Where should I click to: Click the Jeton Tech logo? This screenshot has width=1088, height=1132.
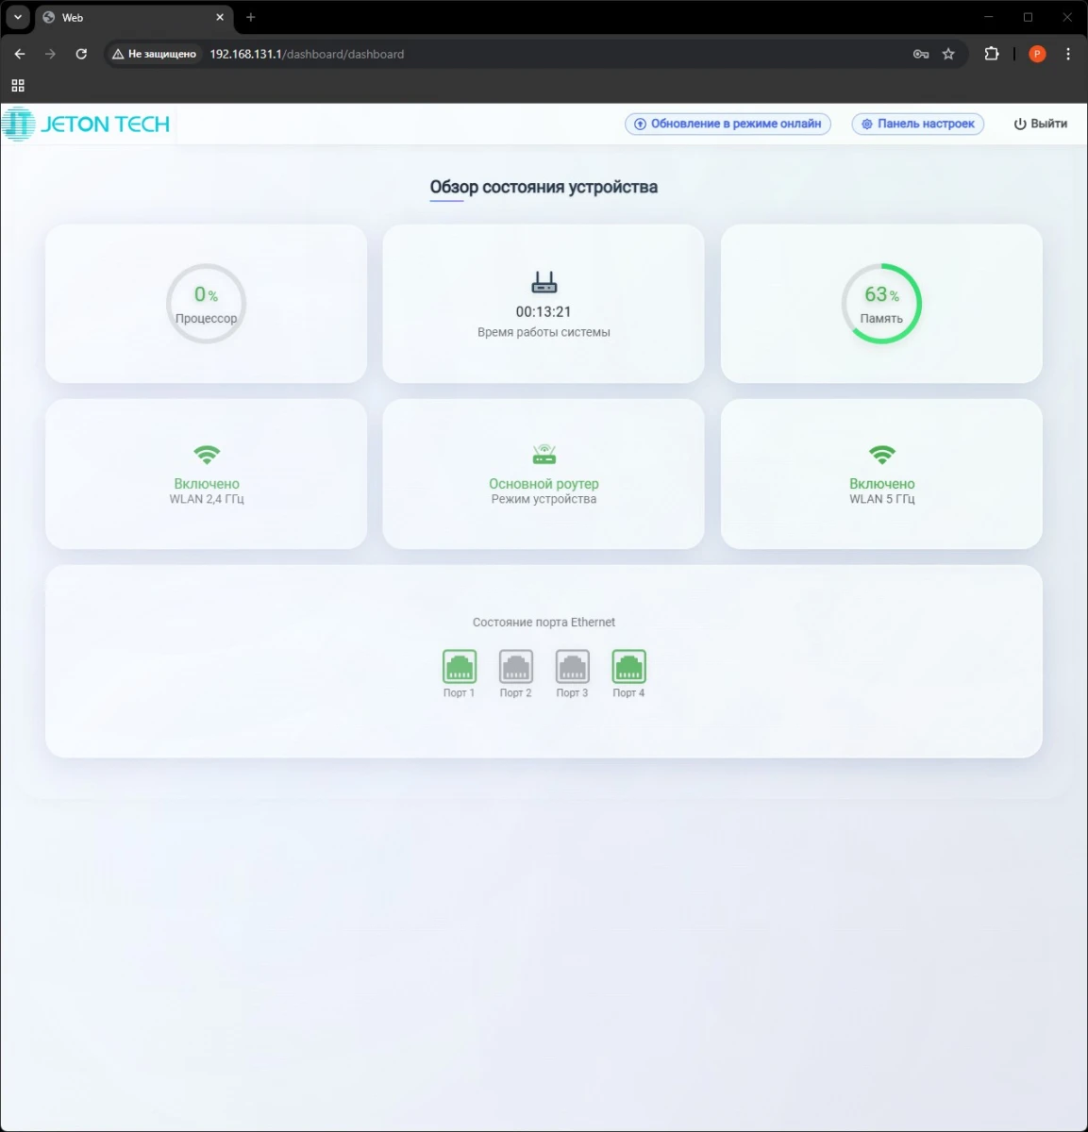point(87,125)
